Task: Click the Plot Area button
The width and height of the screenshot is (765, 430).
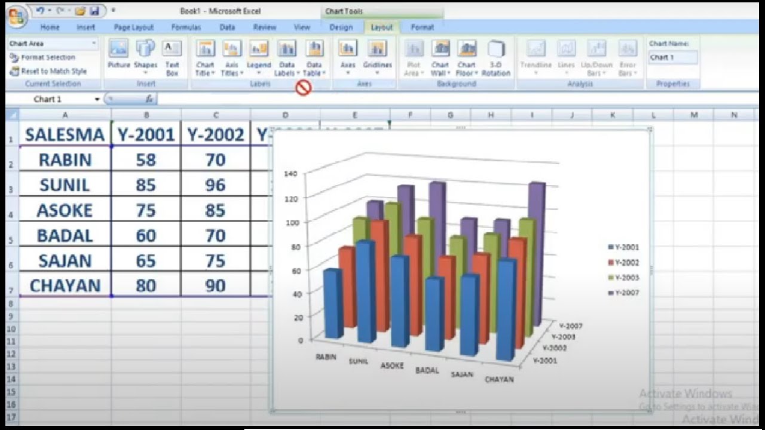Action: (413, 58)
